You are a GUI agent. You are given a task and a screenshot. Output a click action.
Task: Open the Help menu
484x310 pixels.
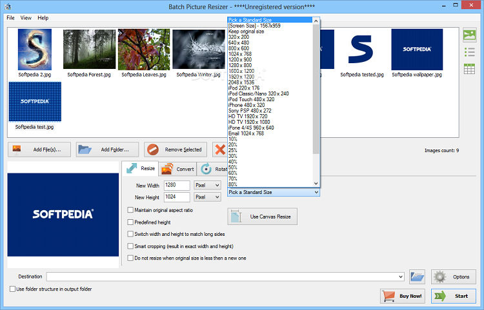tap(43, 18)
